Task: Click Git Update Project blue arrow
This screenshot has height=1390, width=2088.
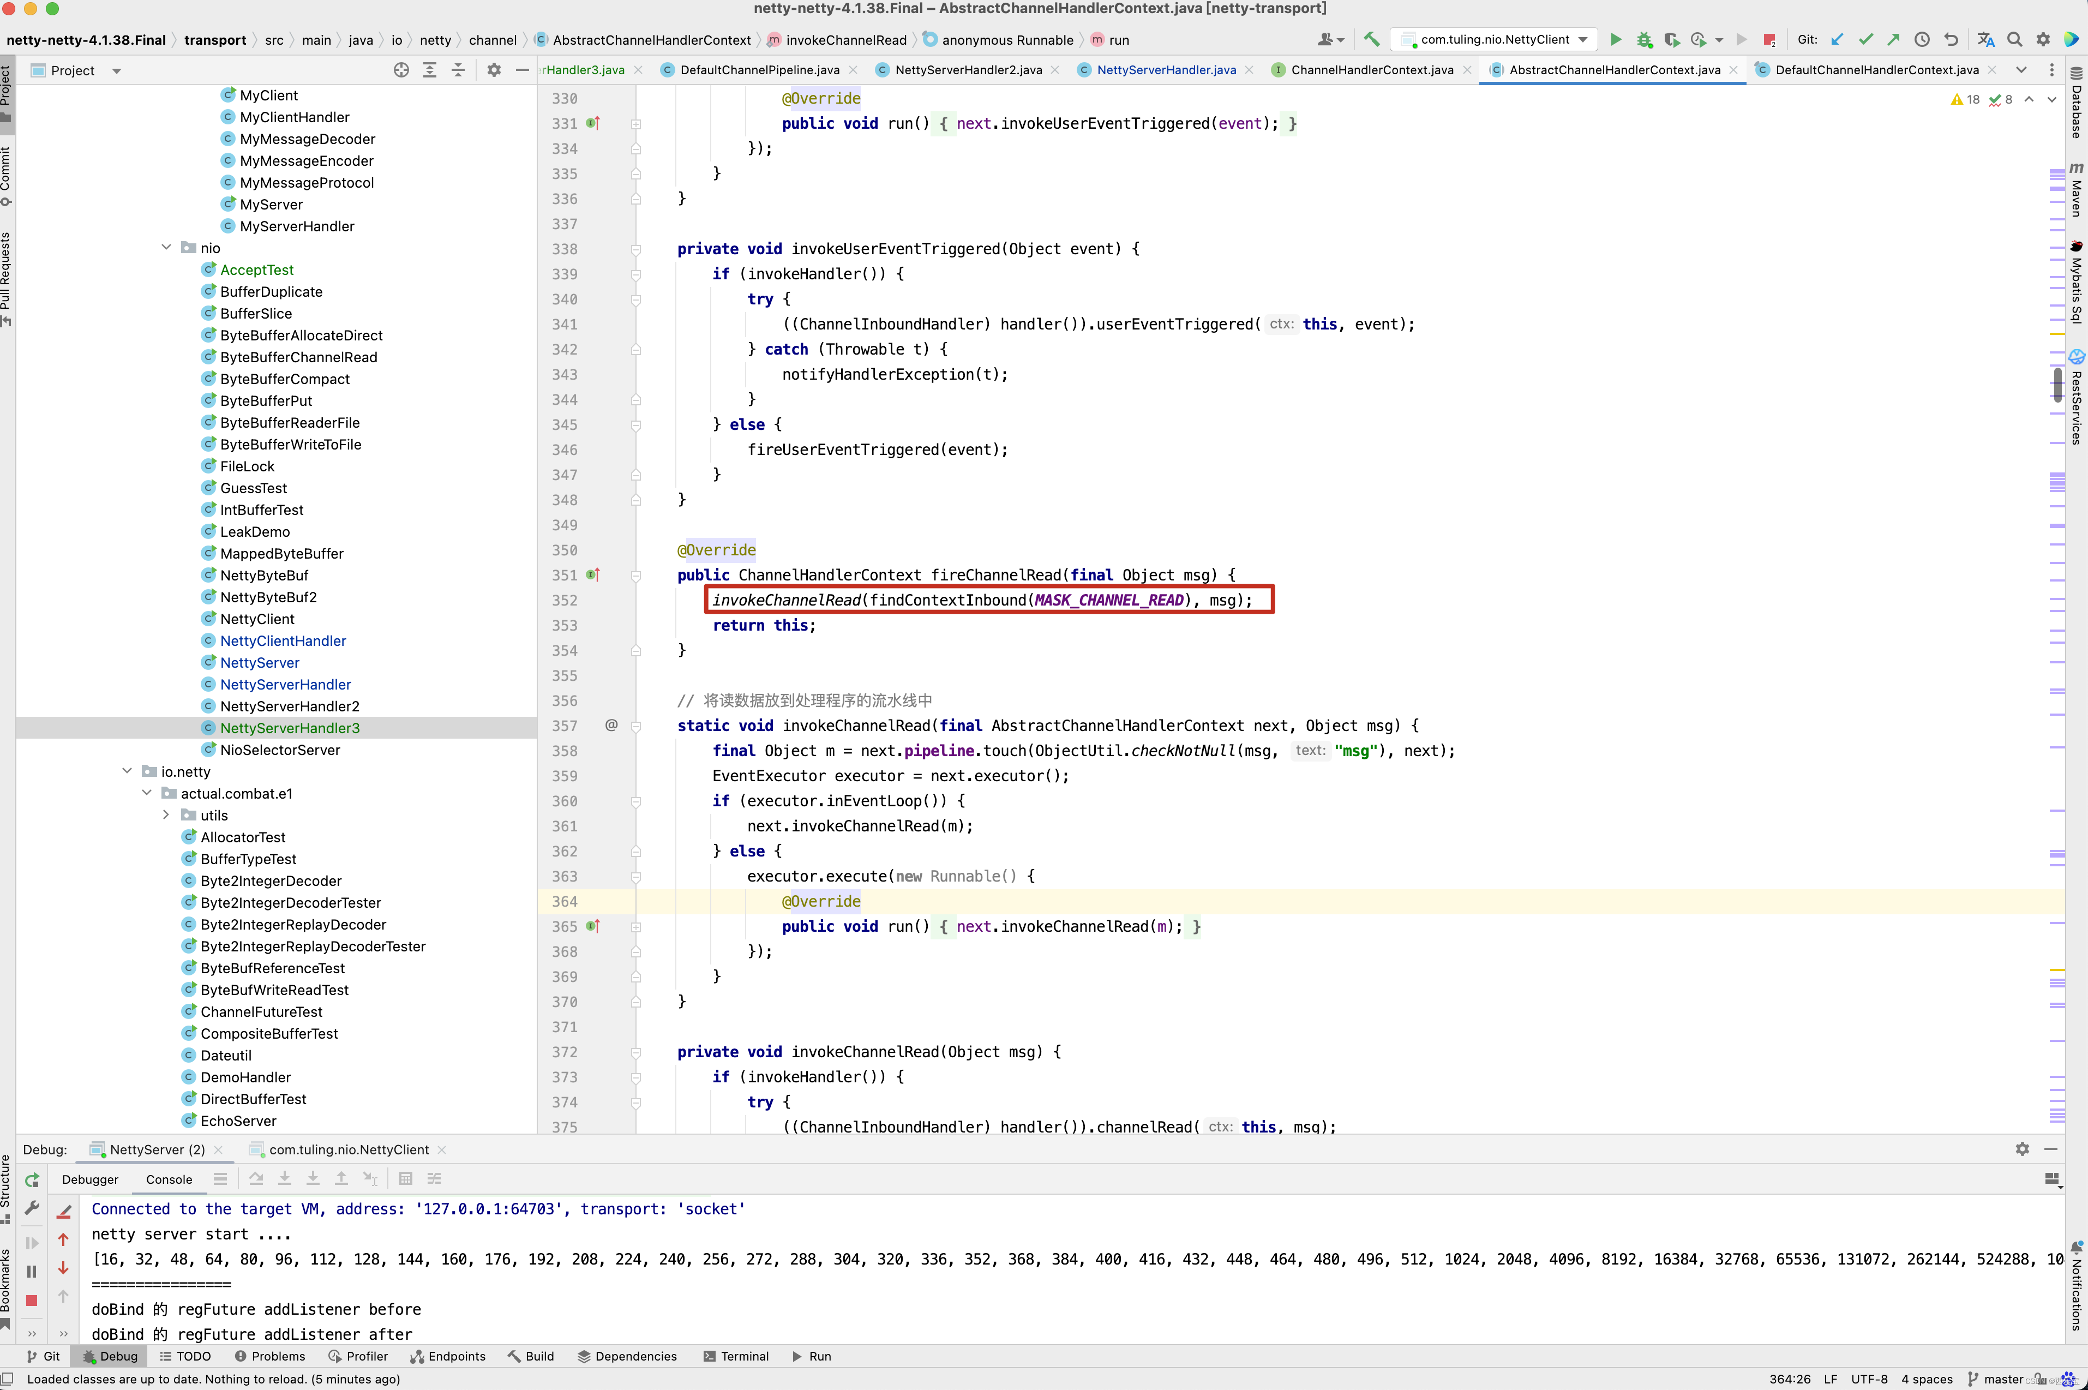Action: pyautogui.click(x=1837, y=39)
